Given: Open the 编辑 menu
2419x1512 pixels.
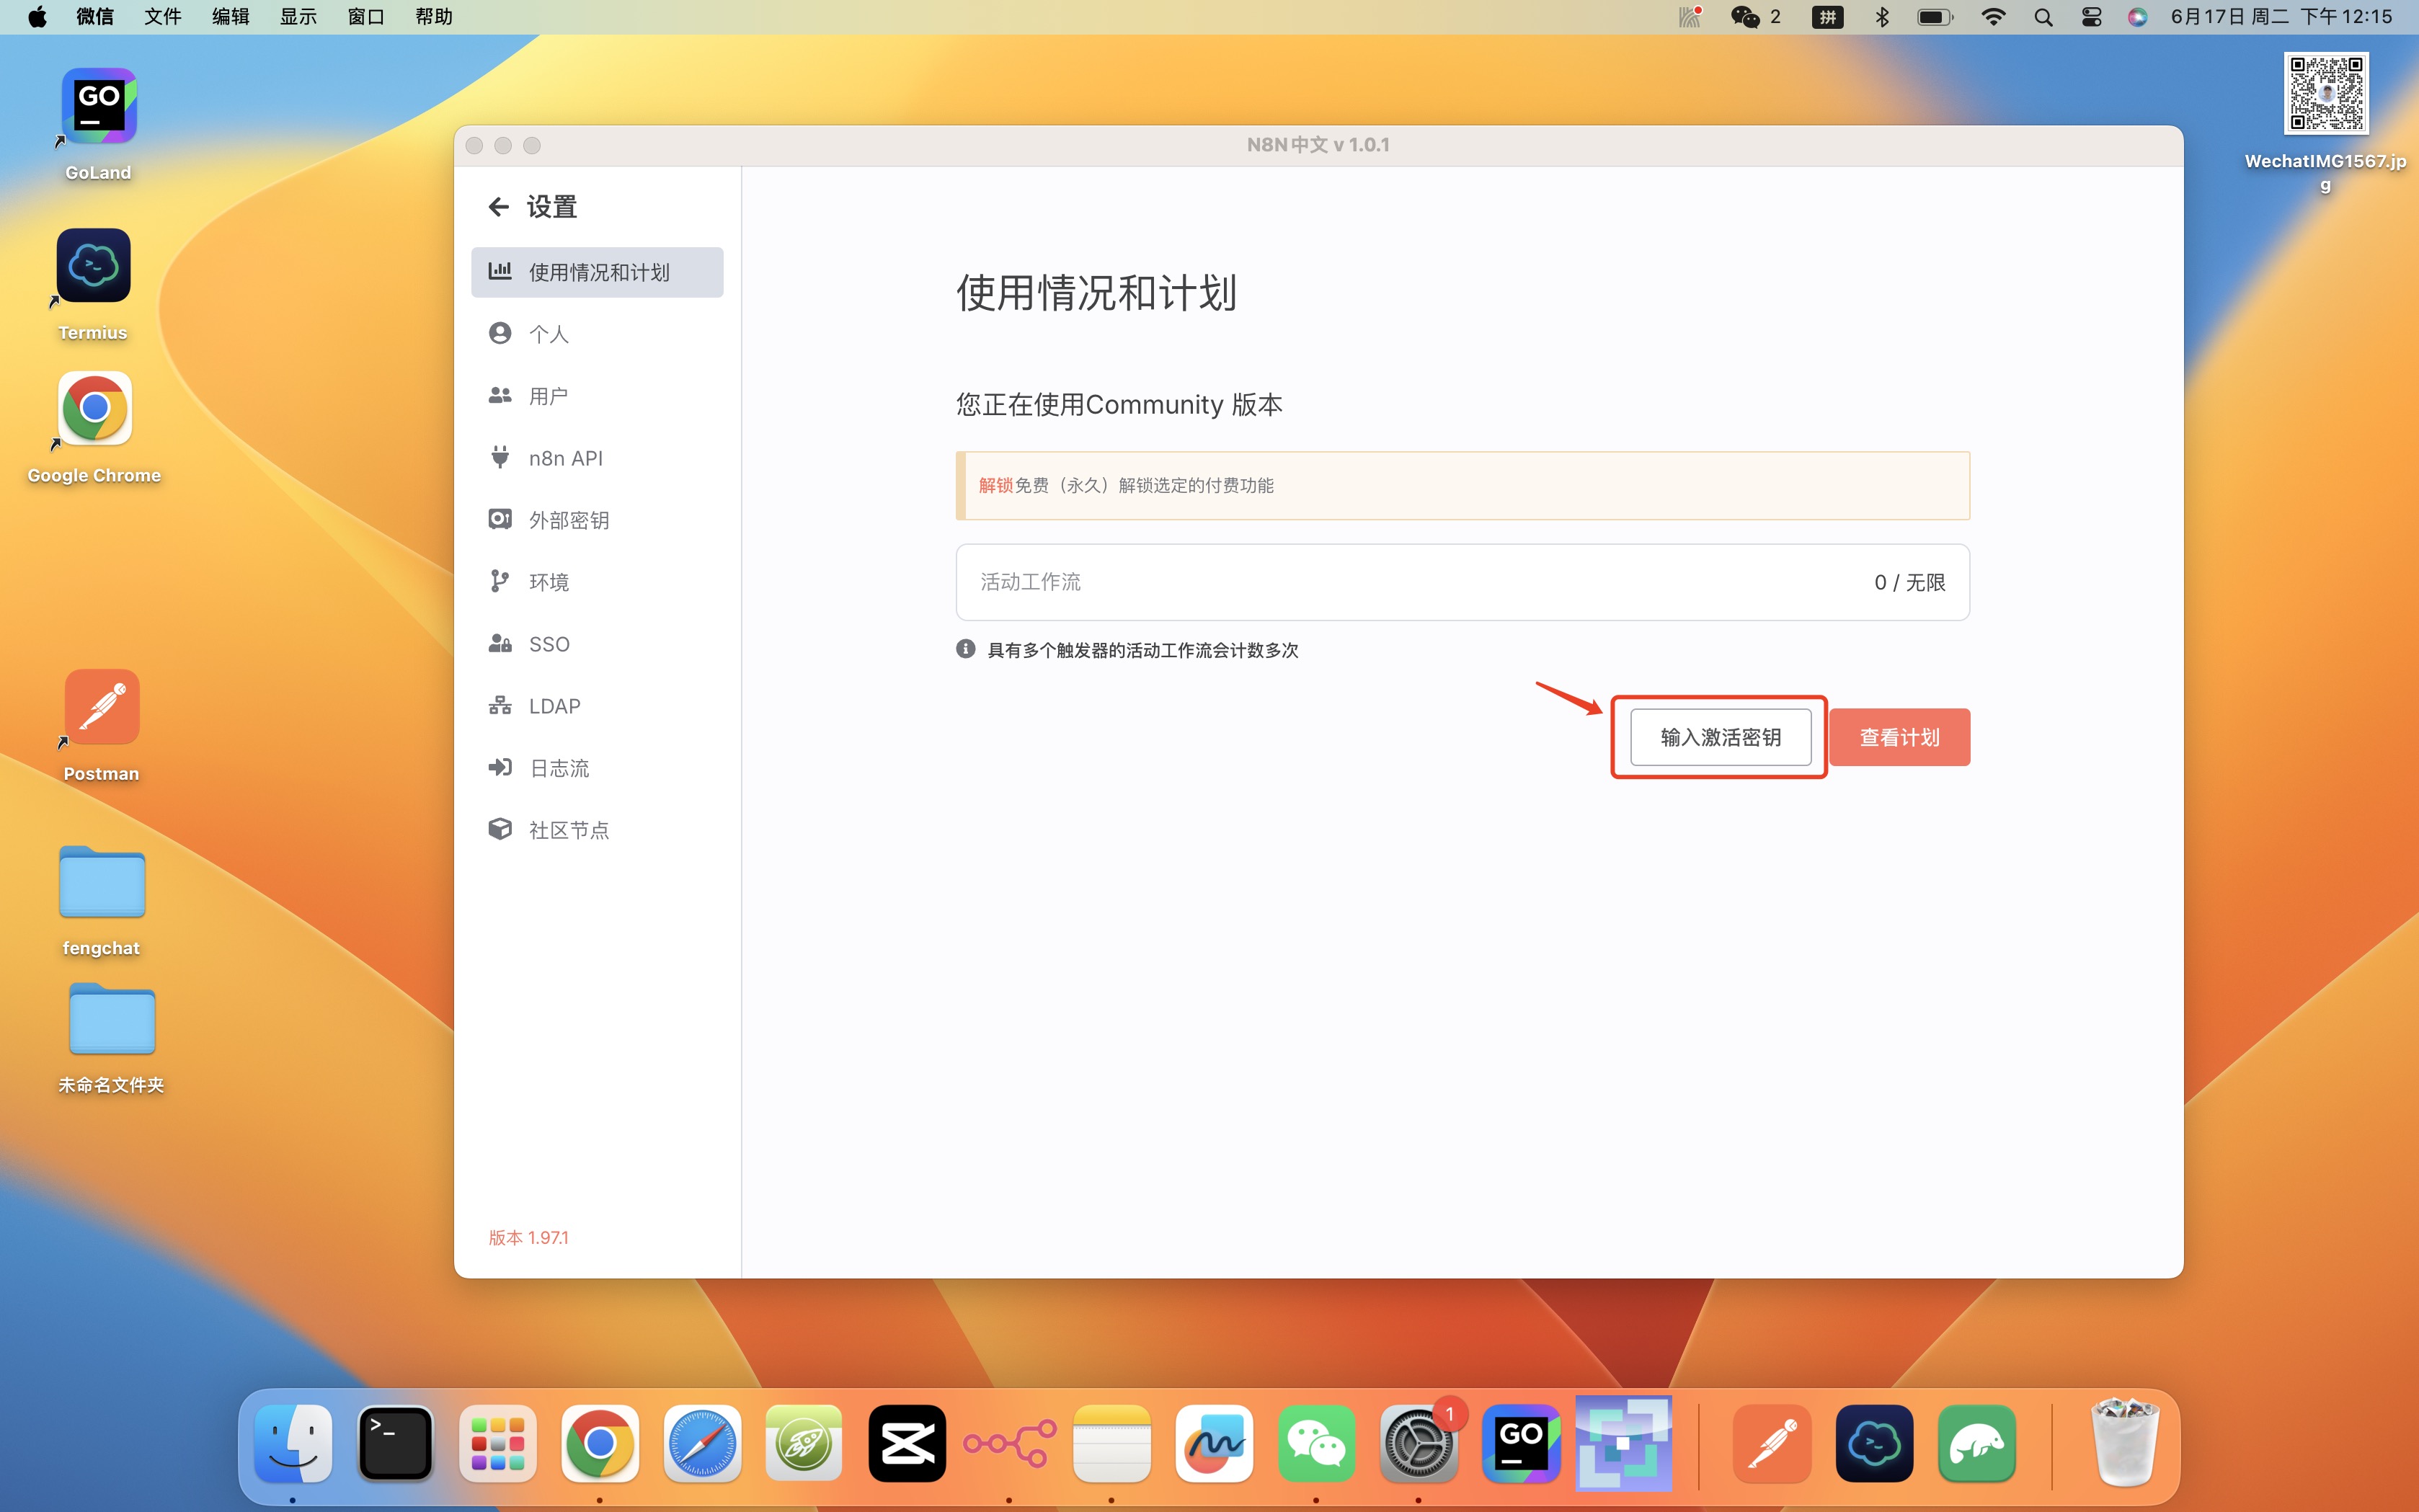Looking at the screenshot, I should coord(231,17).
